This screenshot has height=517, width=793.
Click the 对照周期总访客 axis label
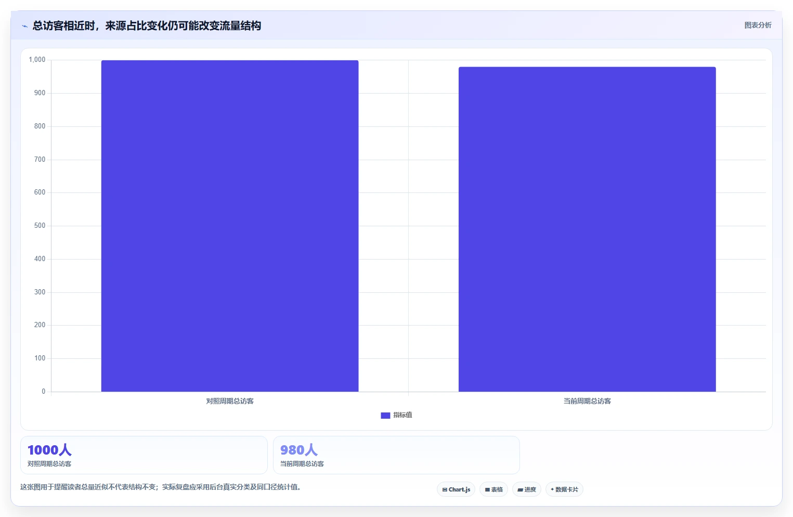pyautogui.click(x=230, y=401)
